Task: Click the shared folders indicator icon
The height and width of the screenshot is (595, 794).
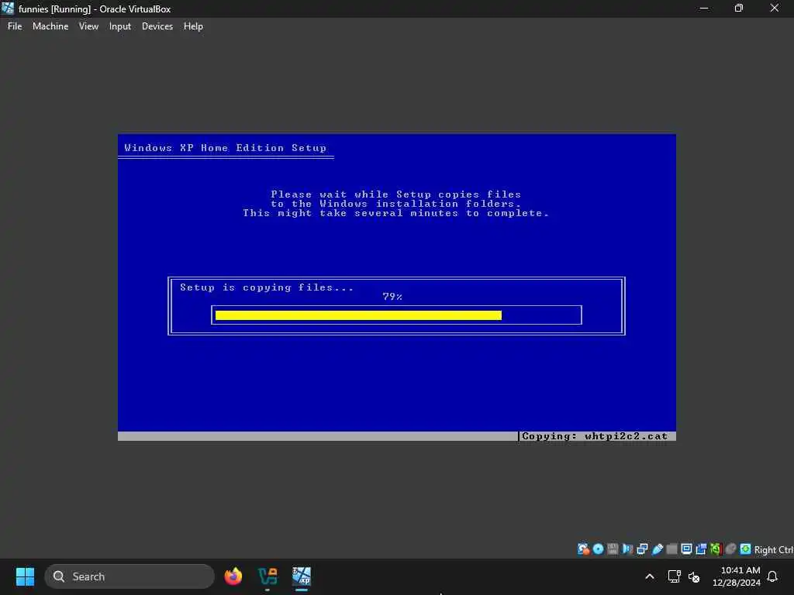Action: [672, 549]
